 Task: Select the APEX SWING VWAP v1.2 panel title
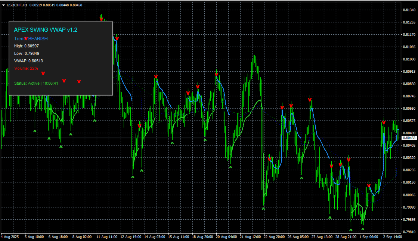point(46,30)
